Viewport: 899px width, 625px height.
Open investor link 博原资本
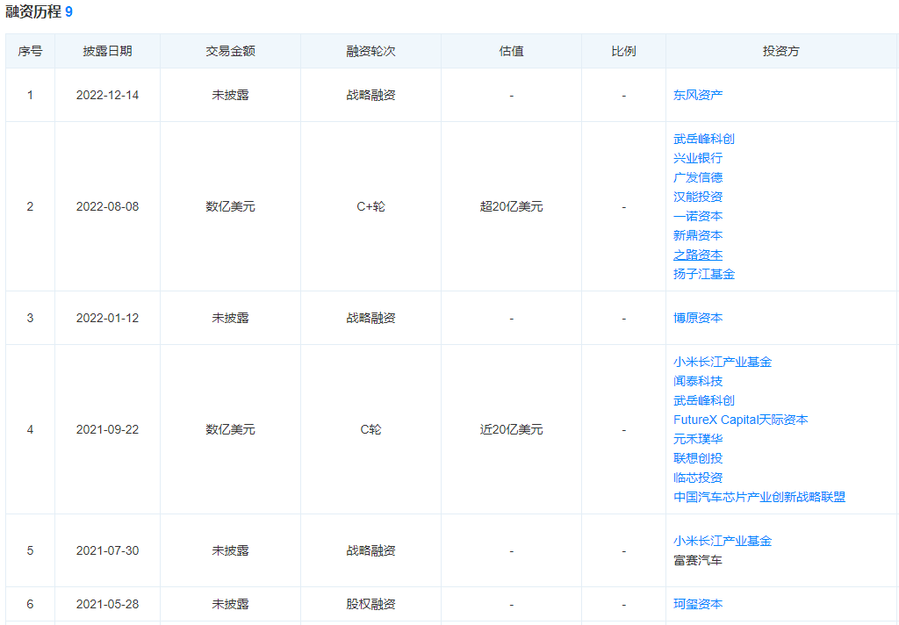coord(698,319)
